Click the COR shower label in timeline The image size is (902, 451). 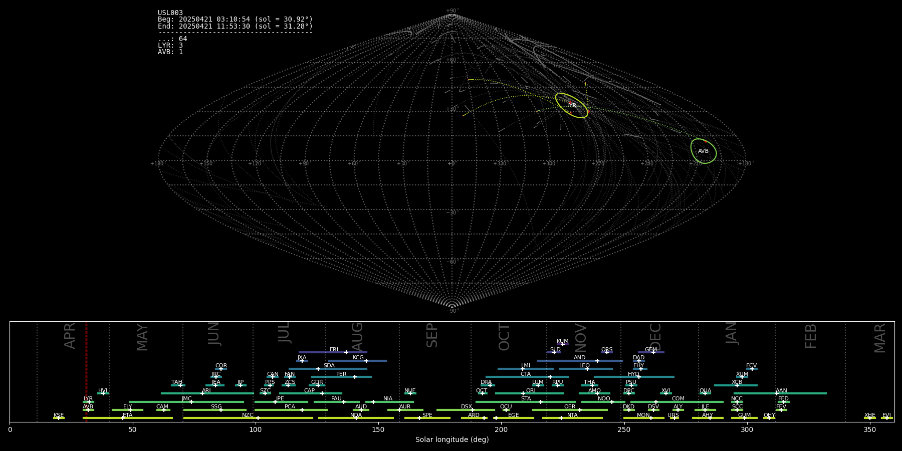pos(221,366)
